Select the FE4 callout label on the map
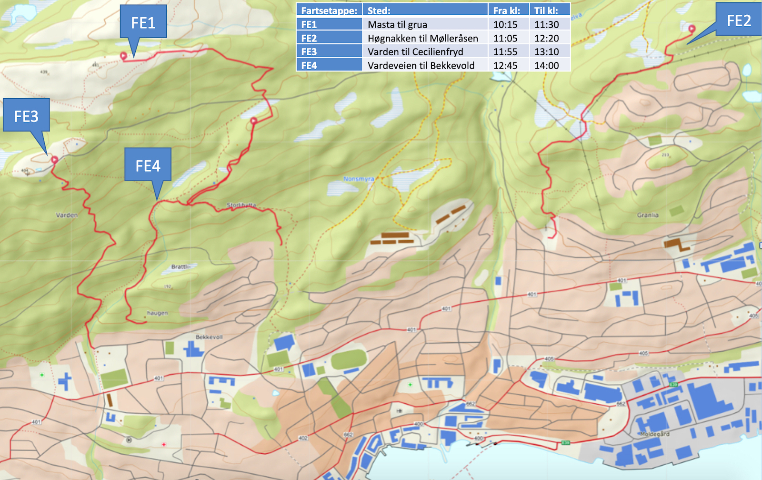Viewport: 762px width, 480px height. 148,165
